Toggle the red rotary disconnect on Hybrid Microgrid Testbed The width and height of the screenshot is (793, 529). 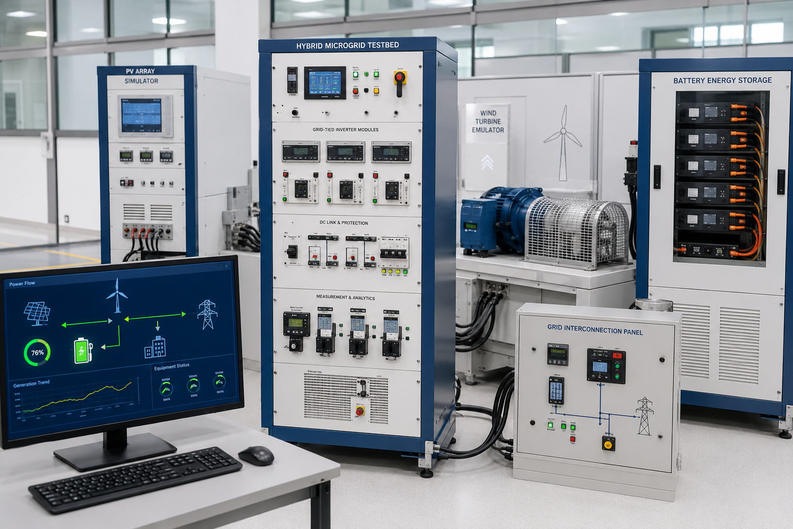[x=400, y=82]
